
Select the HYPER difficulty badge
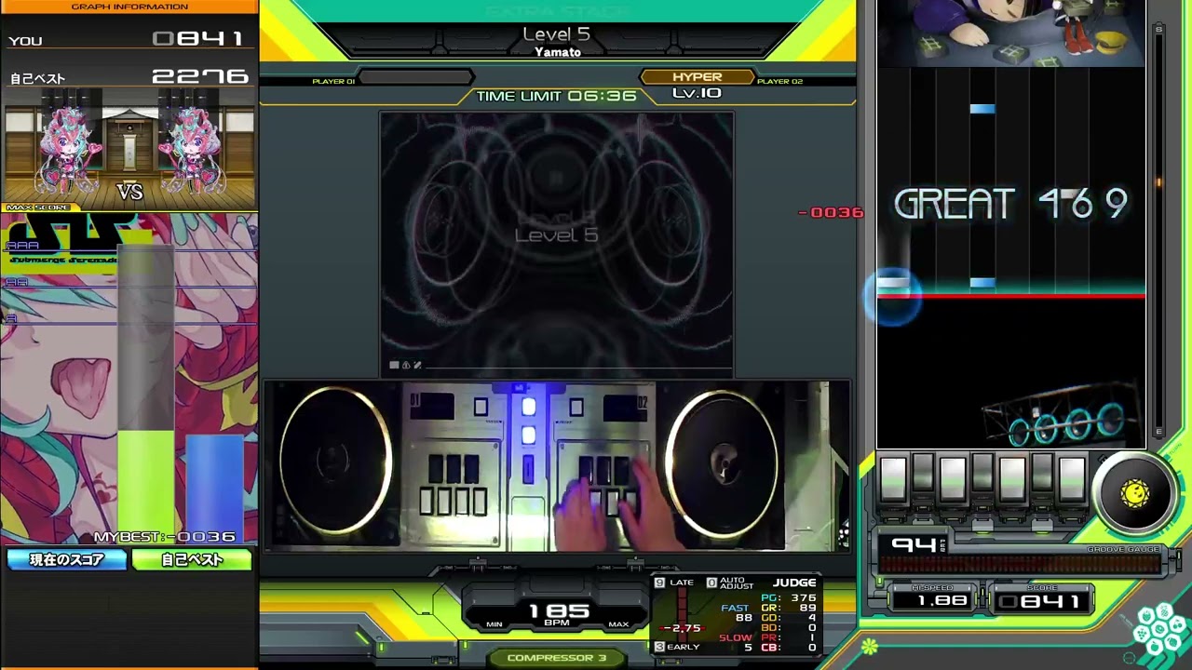(x=697, y=77)
